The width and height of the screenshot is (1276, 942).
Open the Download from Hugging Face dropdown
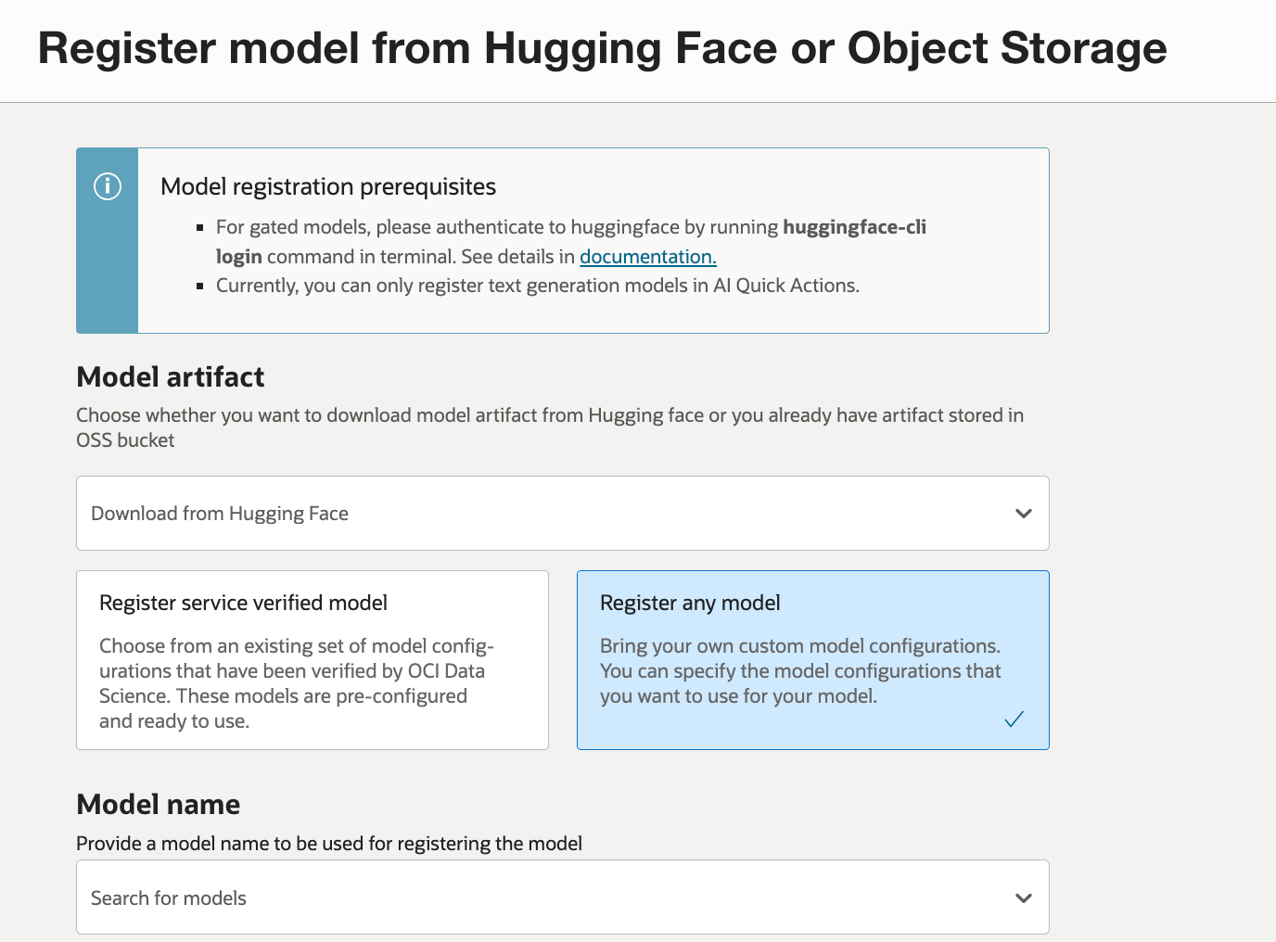tap(562, 514)
